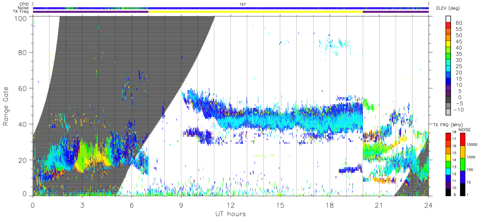Click the white top swatch of elevation colorbar
This screenshot has height=222, width=482.
[x=448, y=19]
